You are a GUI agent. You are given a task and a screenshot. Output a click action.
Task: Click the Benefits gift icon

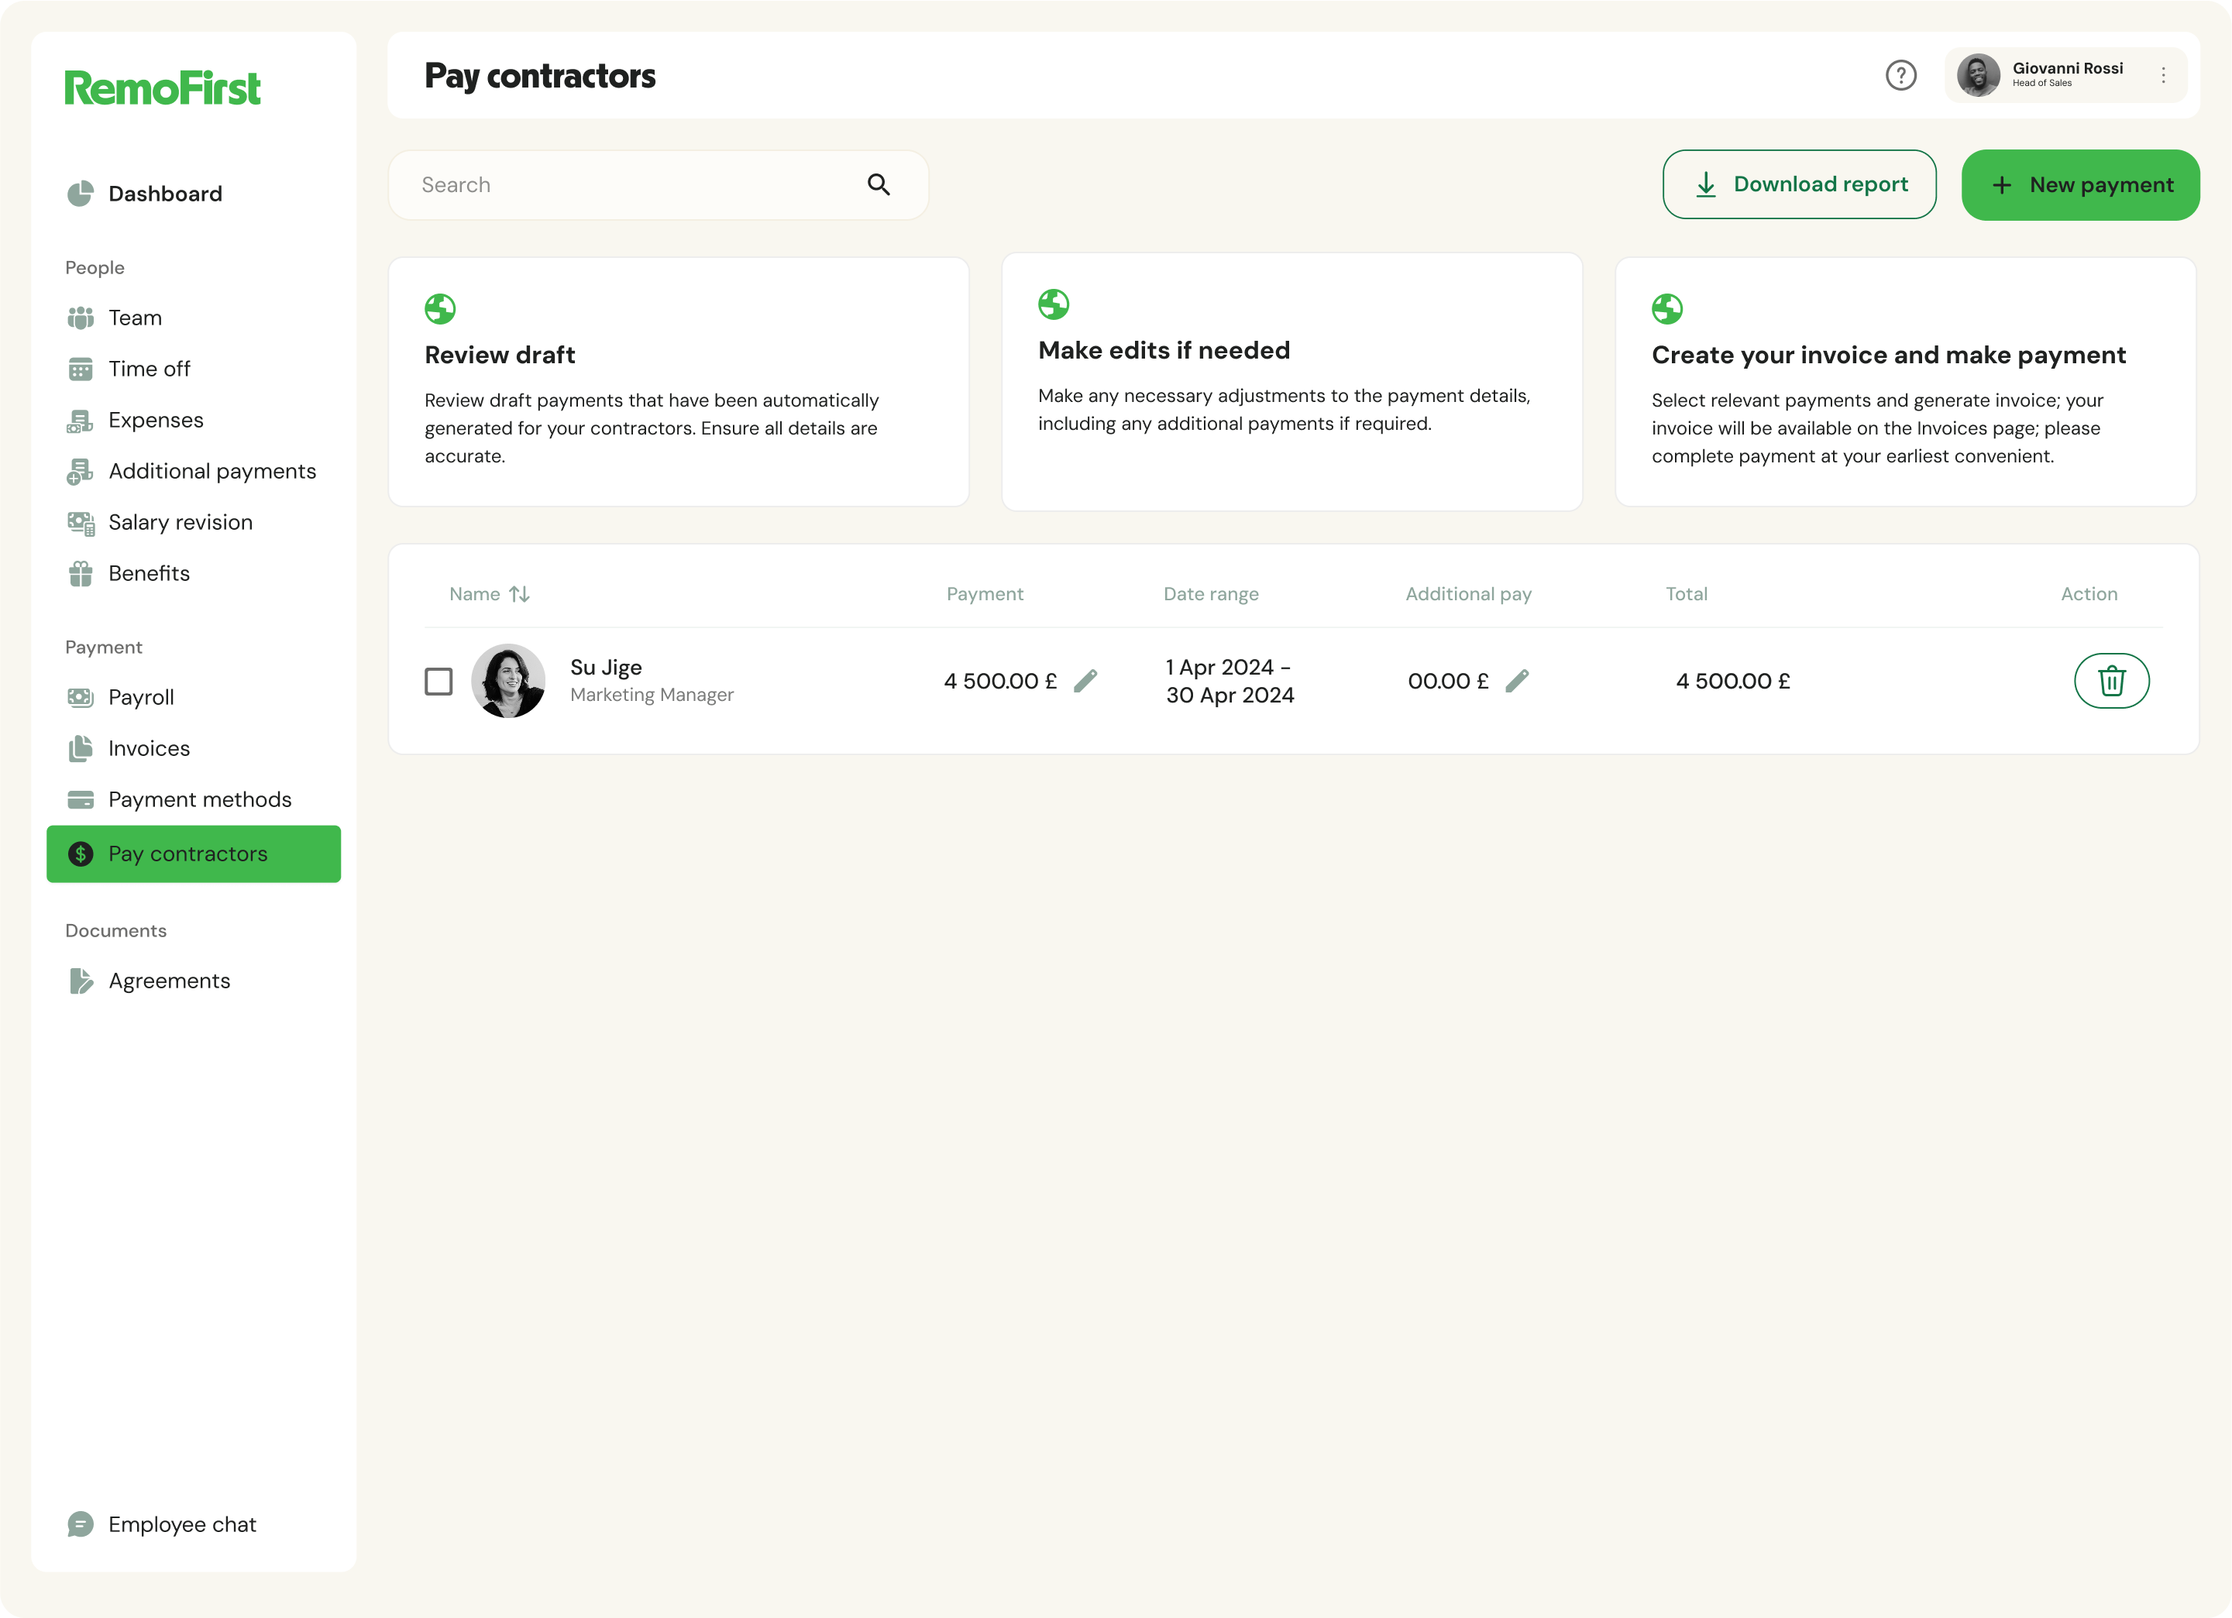[81, 573]
